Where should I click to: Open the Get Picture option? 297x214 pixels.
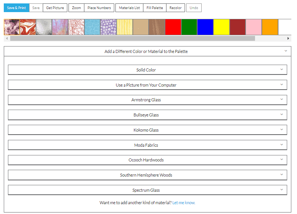coord(55,8)
